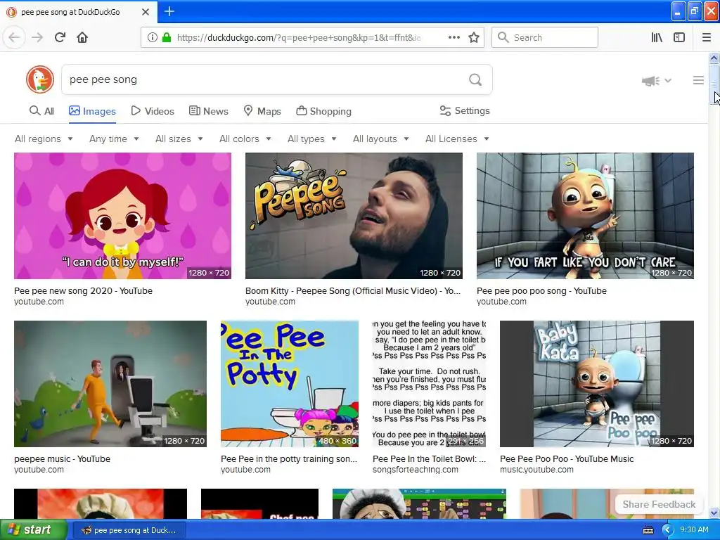Viewport: 720px width, 540px height.
Task: Open the 'If you fart' baby thumbnail
Action: pos(585,216)
